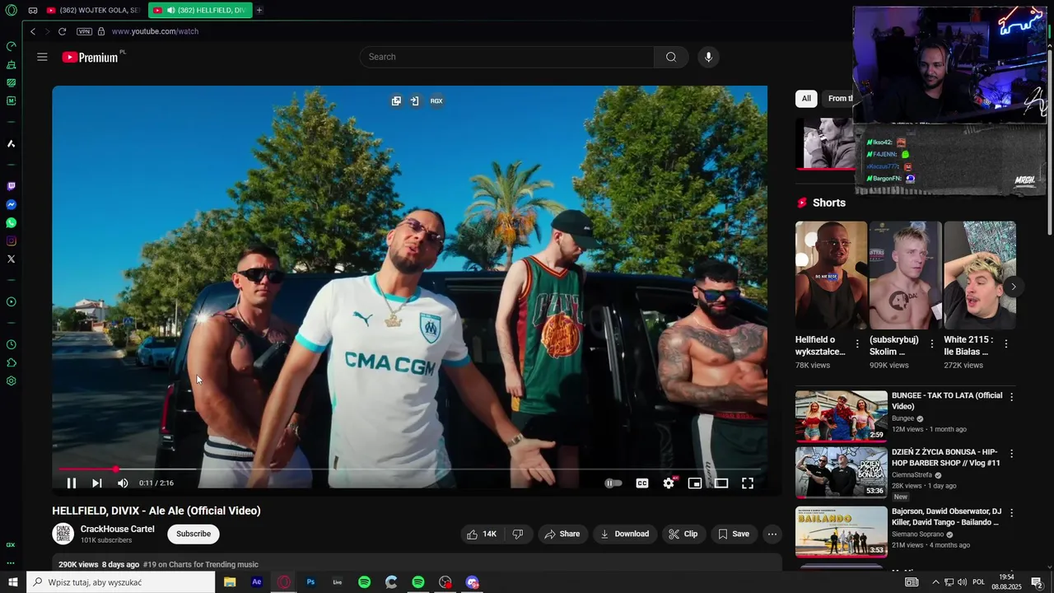
Task: Switch to miniplayer mode
Action: (695, 483)
